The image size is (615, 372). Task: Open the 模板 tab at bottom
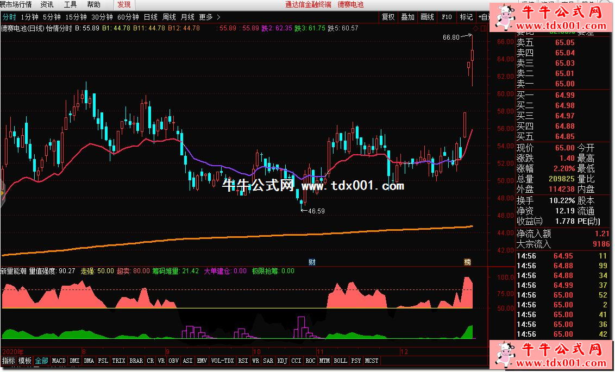tap(24, 361)
